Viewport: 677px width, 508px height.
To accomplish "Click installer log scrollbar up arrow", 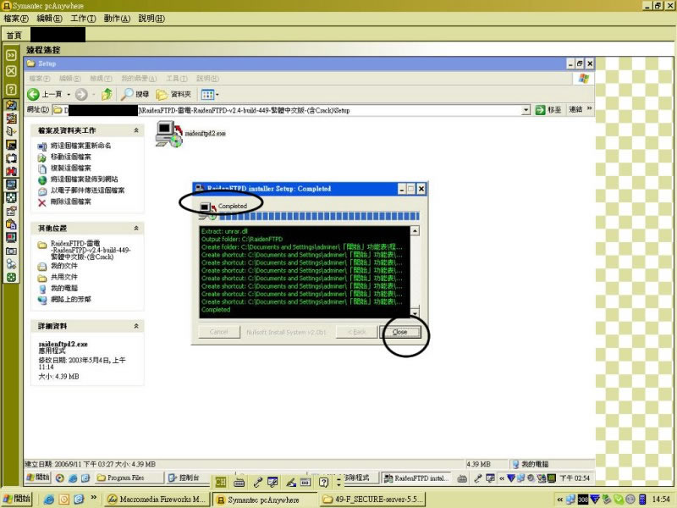I will [415, 231].
